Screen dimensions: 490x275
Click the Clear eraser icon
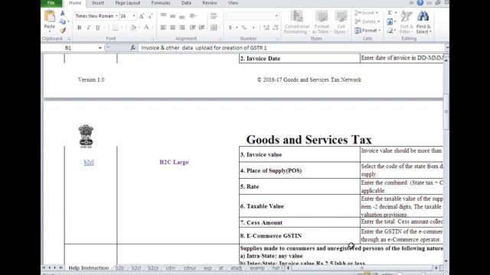click(390, 31)
